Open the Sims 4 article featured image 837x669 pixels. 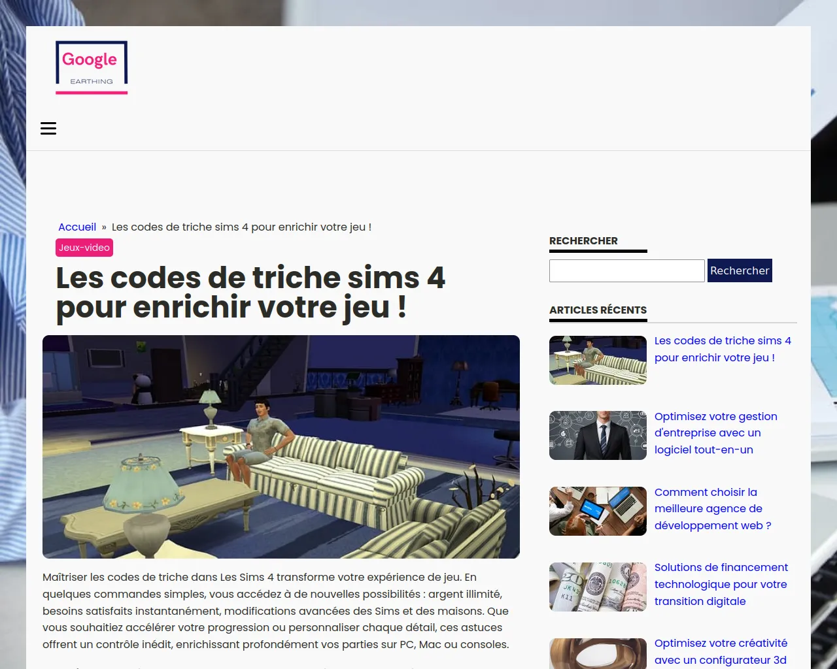281,447
